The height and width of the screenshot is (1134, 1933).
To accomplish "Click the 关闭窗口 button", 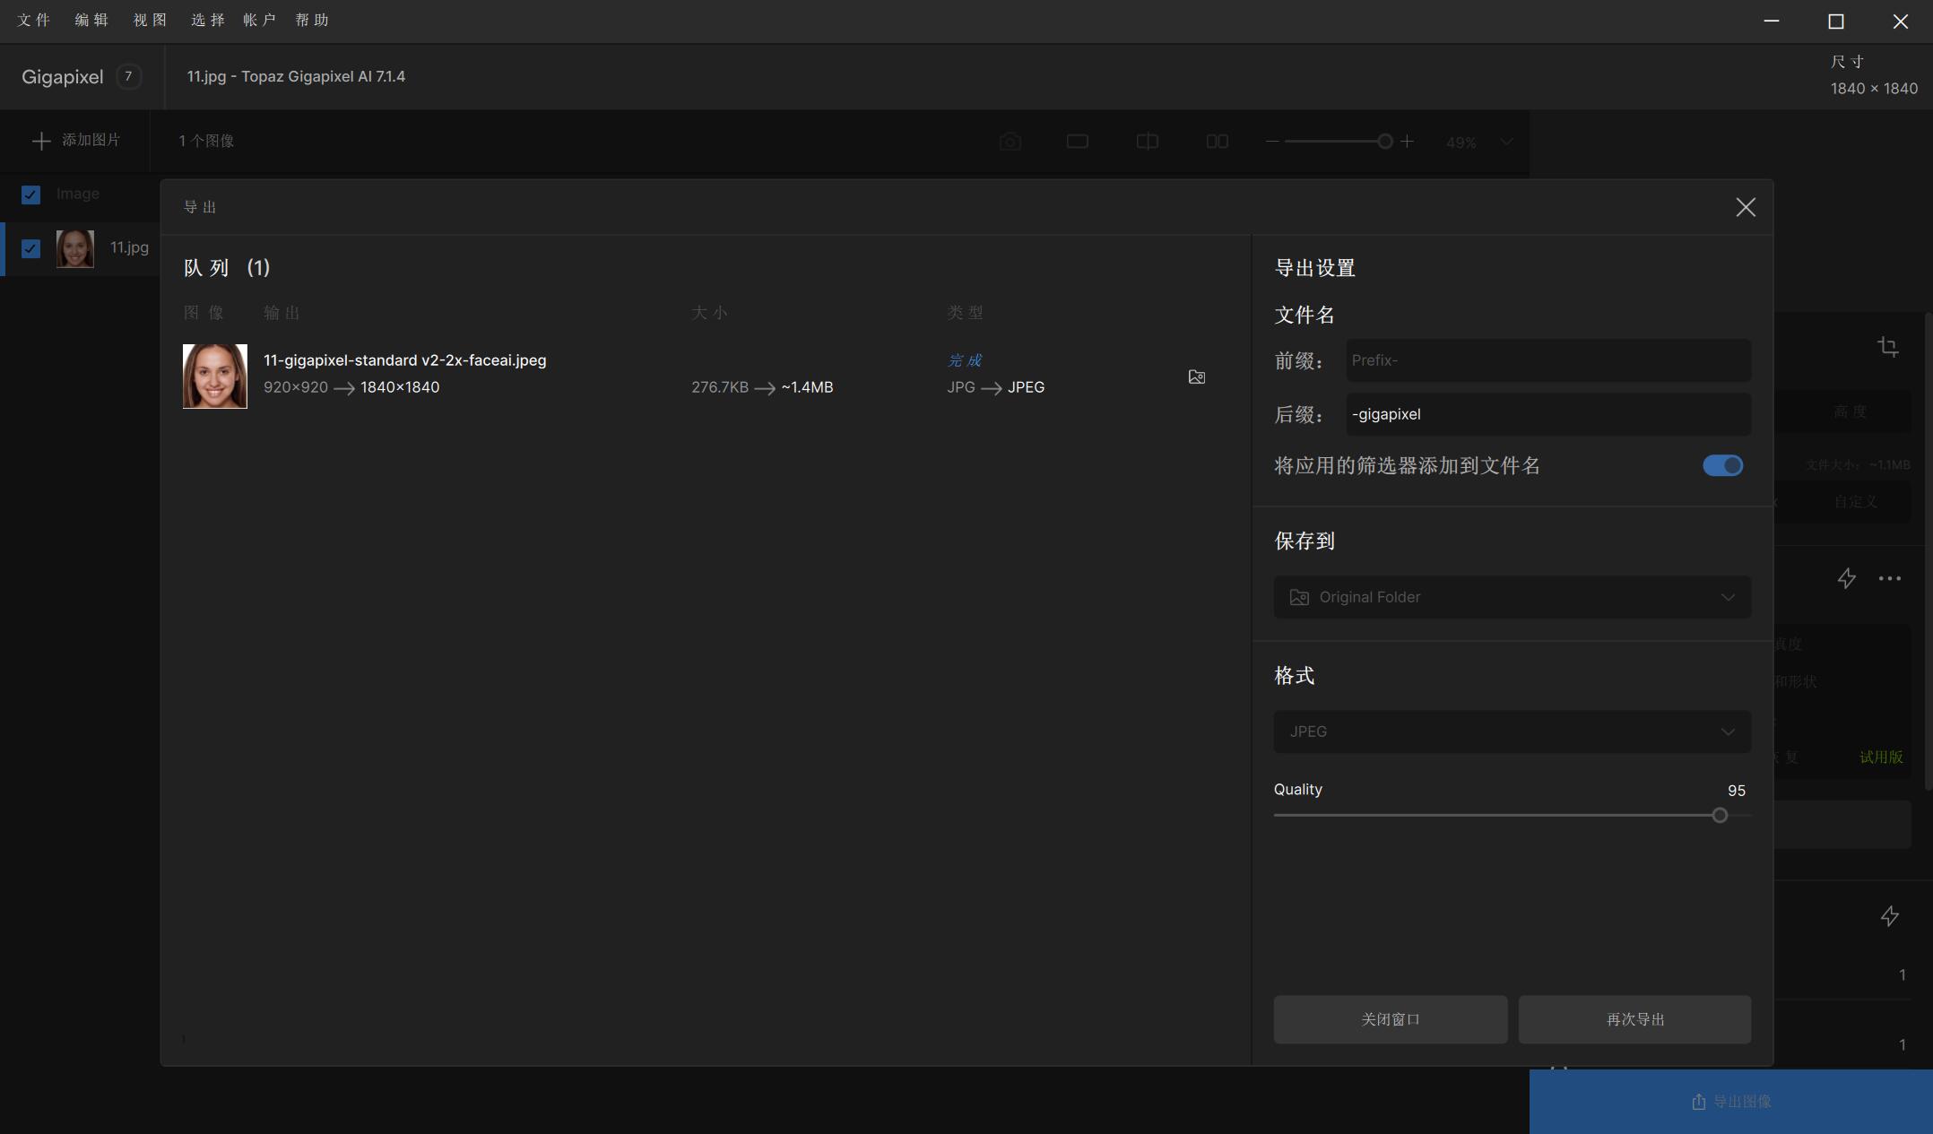I will [1391, 1019].
